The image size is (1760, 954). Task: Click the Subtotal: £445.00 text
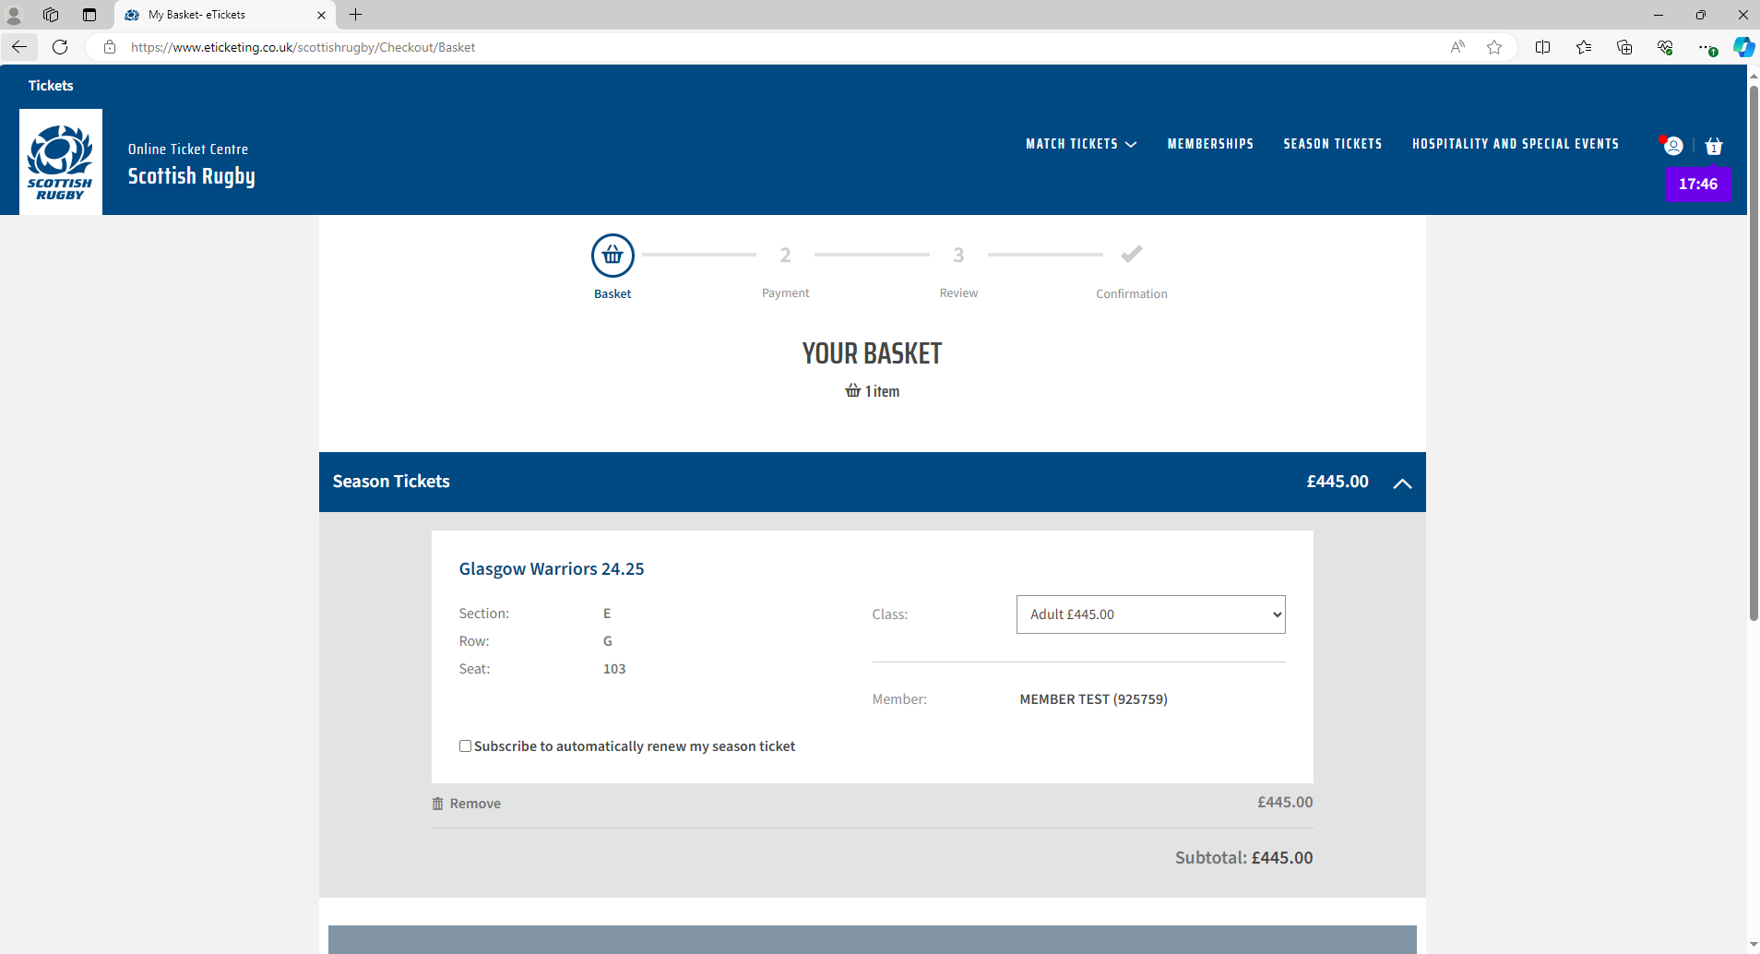1244,858
